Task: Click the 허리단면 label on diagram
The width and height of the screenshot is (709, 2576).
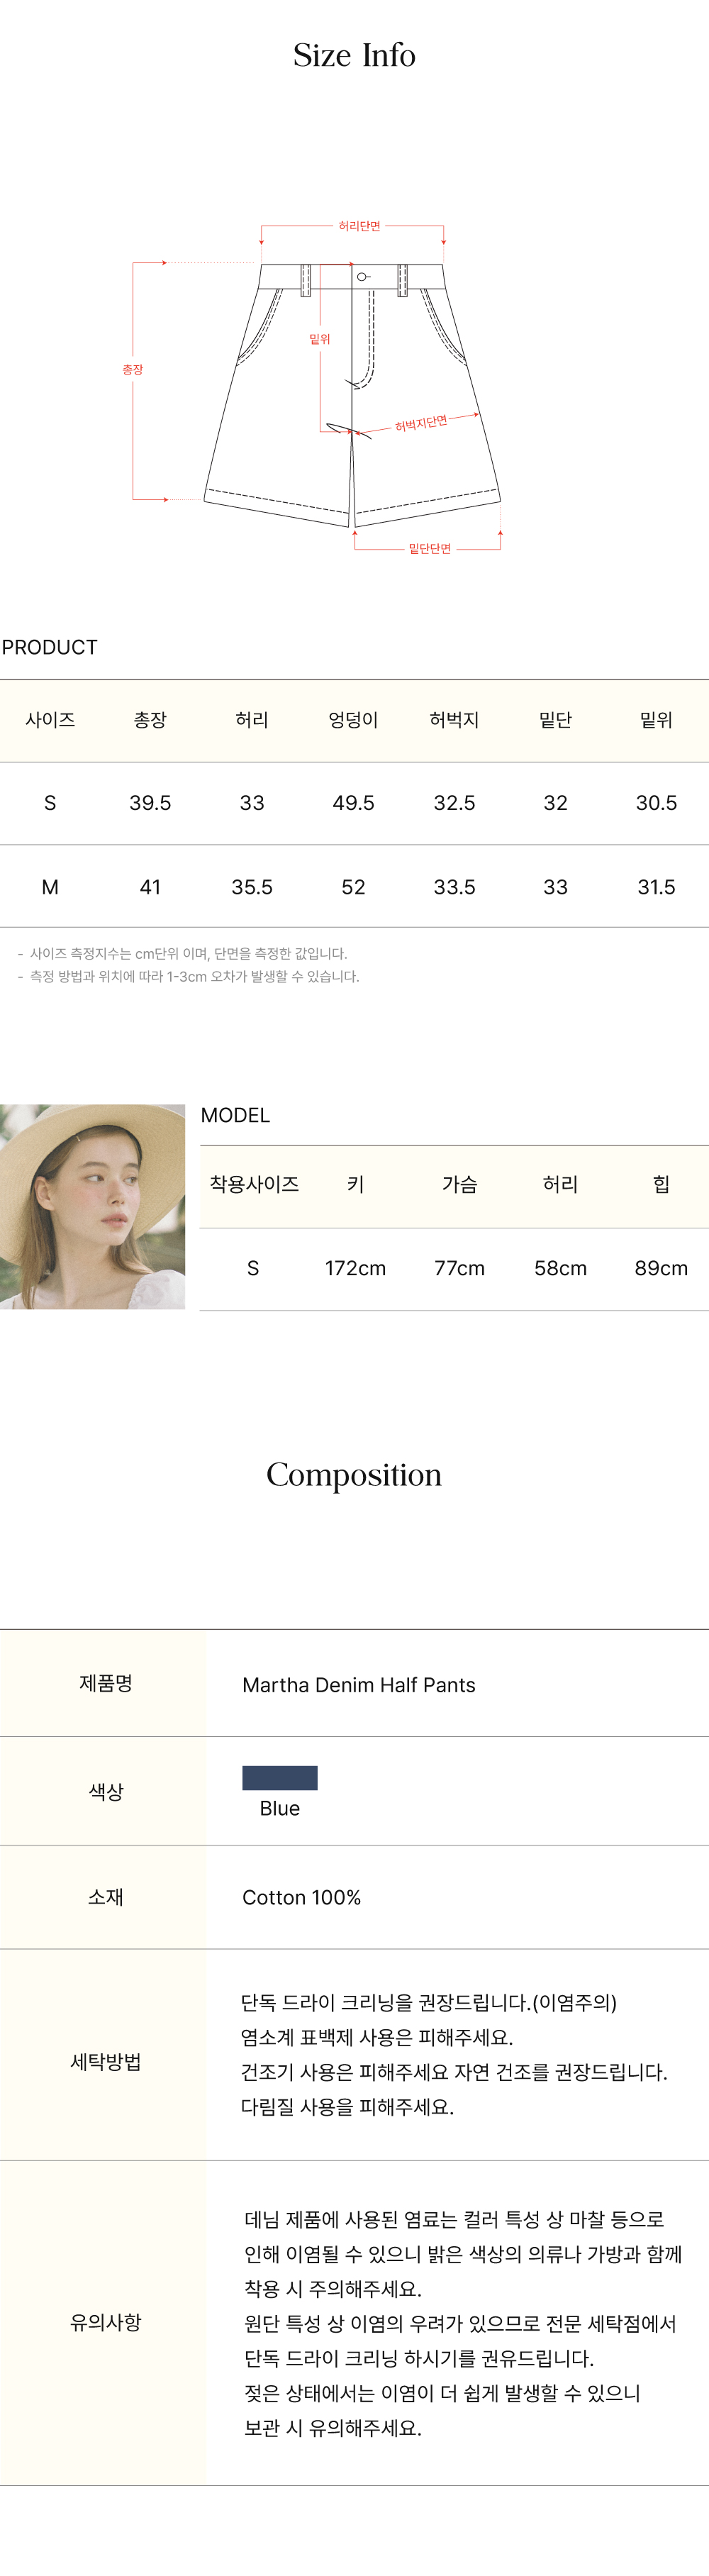Action: point(359,227)
